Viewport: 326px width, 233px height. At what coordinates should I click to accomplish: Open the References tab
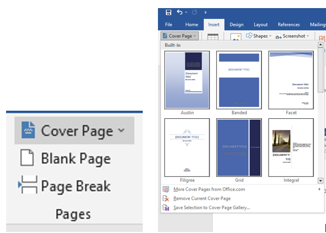(x=289, y=24)
